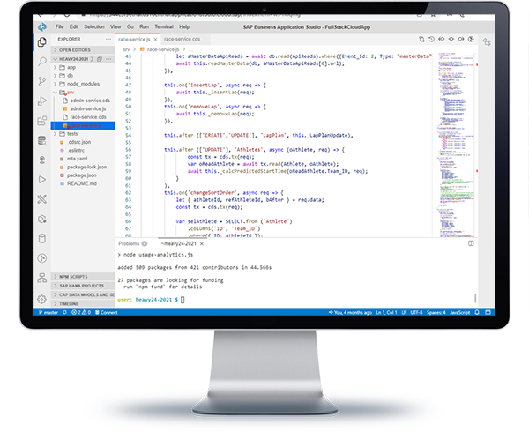Image resolution: width=529 pixels, height=432 pixels.
Task: Open the Manage settings gear icon
Action: [41, 299]
